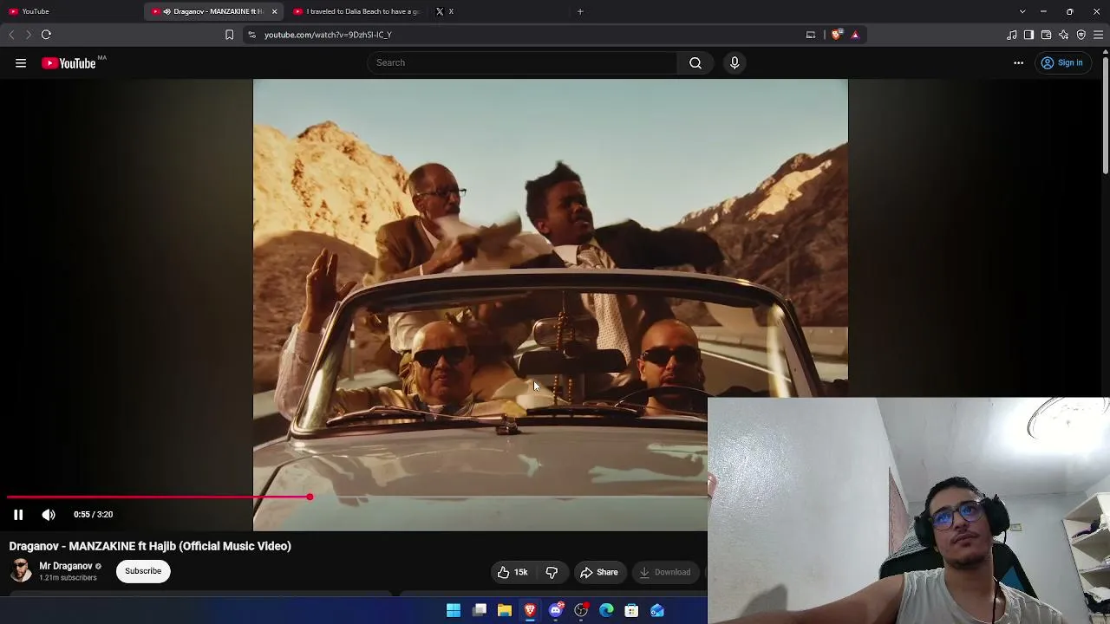1110x624 pixels.
Task: Open Brave Rewards triangle icon
Action: click(855, 35)
